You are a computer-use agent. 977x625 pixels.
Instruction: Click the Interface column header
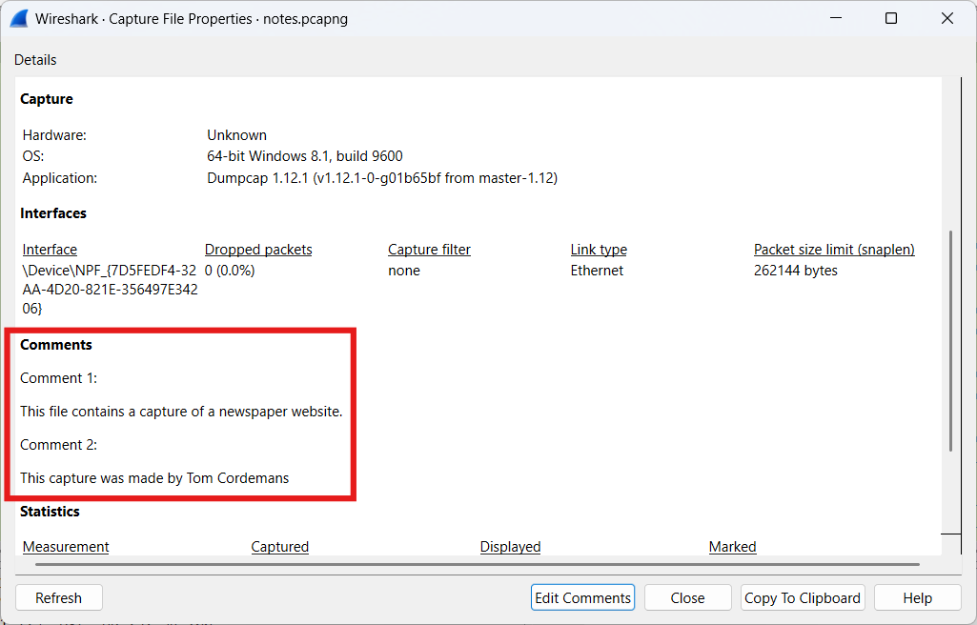pos(50,250)
